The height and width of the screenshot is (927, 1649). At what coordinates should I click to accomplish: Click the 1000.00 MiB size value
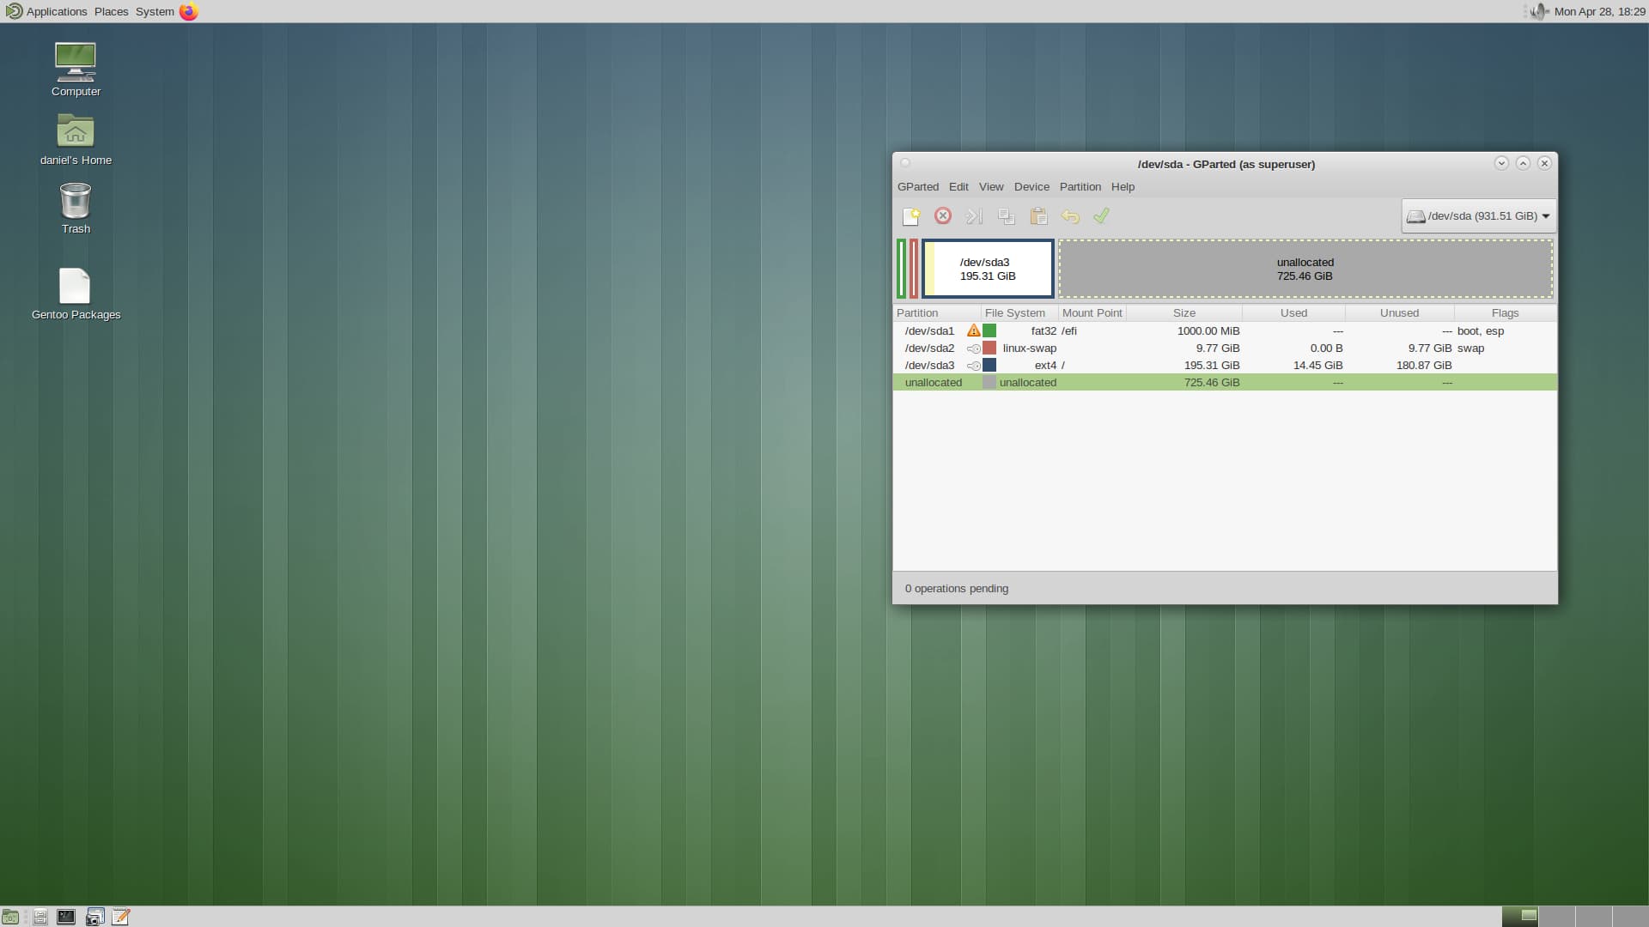click(1208, 330)
